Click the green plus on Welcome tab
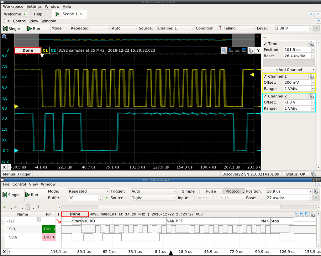The width and height of the screenshot is (321, 256). click(x=24, y=14)
